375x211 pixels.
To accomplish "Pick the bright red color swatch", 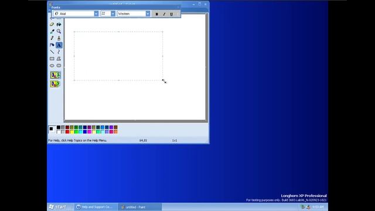I will pos(67,131).
